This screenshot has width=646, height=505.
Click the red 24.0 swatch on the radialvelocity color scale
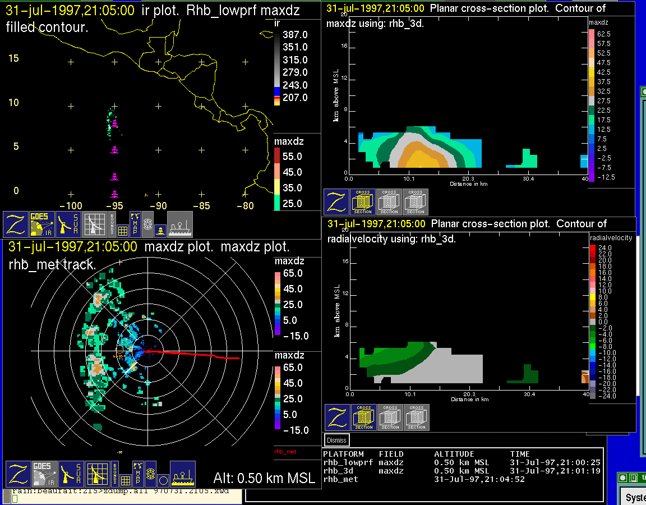pos(593,247)
